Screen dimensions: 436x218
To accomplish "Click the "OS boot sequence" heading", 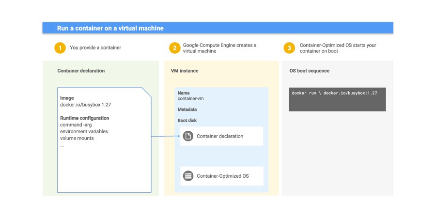I will (x=309, y=71).
